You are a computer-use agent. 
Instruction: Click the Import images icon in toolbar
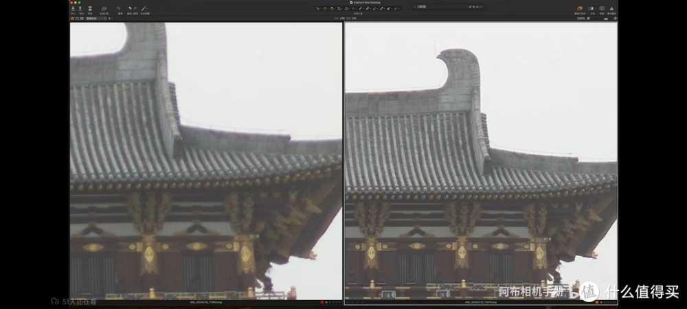[x=73, y=10]
